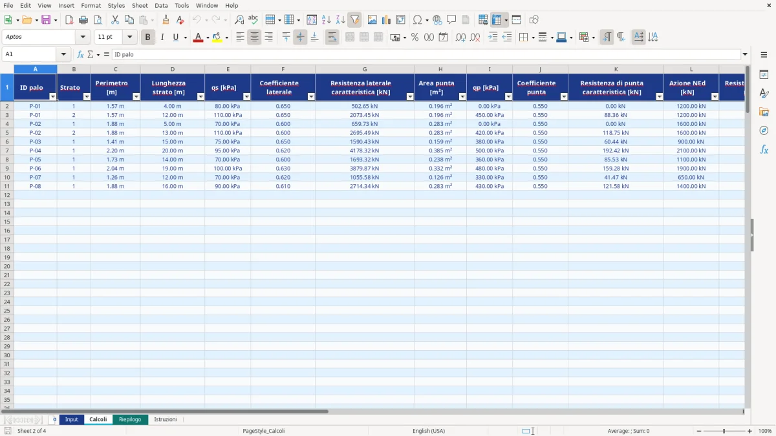
Task: Open sidebar Functions fx icon
Action: pyautogui.click(x=764, y=149)
